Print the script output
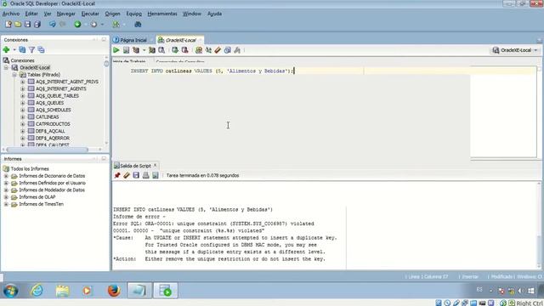The height and width of the screenshot is (306, 544). 145,176
